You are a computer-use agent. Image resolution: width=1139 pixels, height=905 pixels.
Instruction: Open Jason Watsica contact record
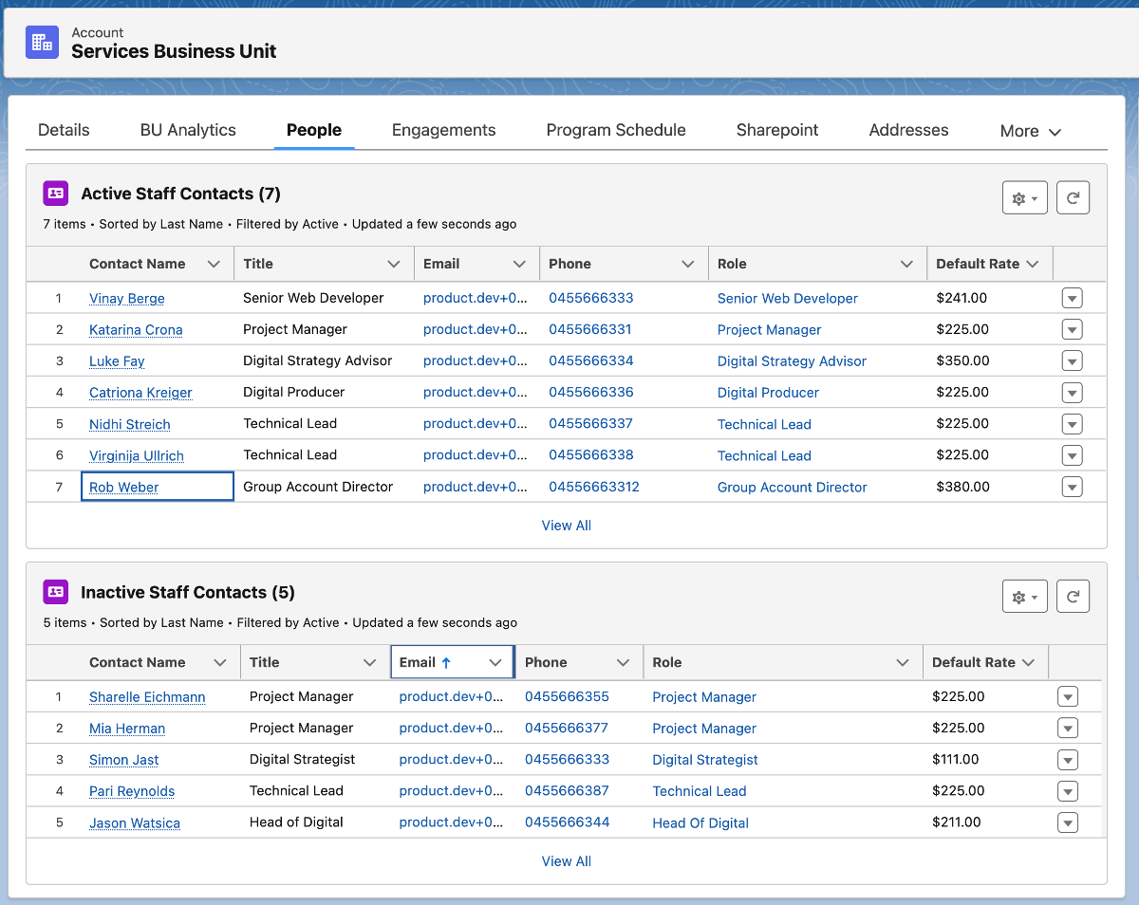(x=135, y=823)
